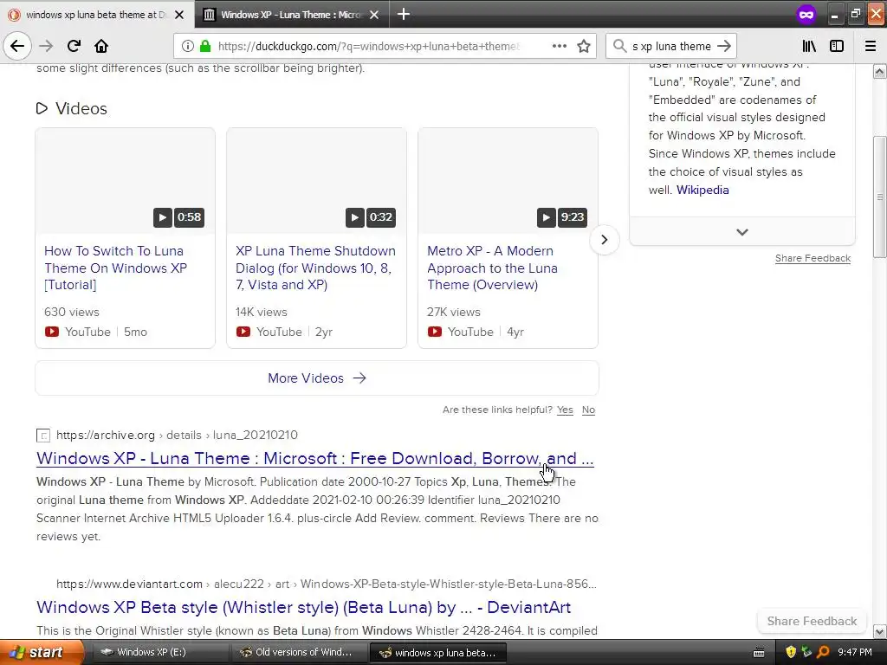
Task: Open the security shield tray icon
Action: [791, 652]
